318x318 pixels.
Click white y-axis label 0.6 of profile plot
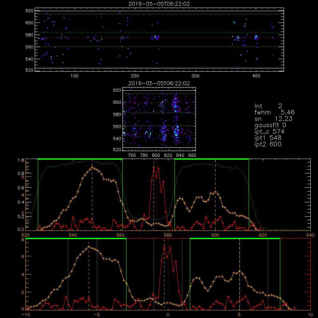(21, 188)
